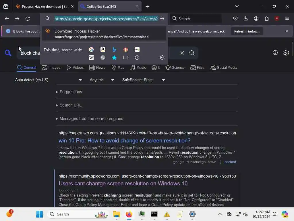Open the uBlock Origin extension
The image size is (294, 221).
point(277,18)
